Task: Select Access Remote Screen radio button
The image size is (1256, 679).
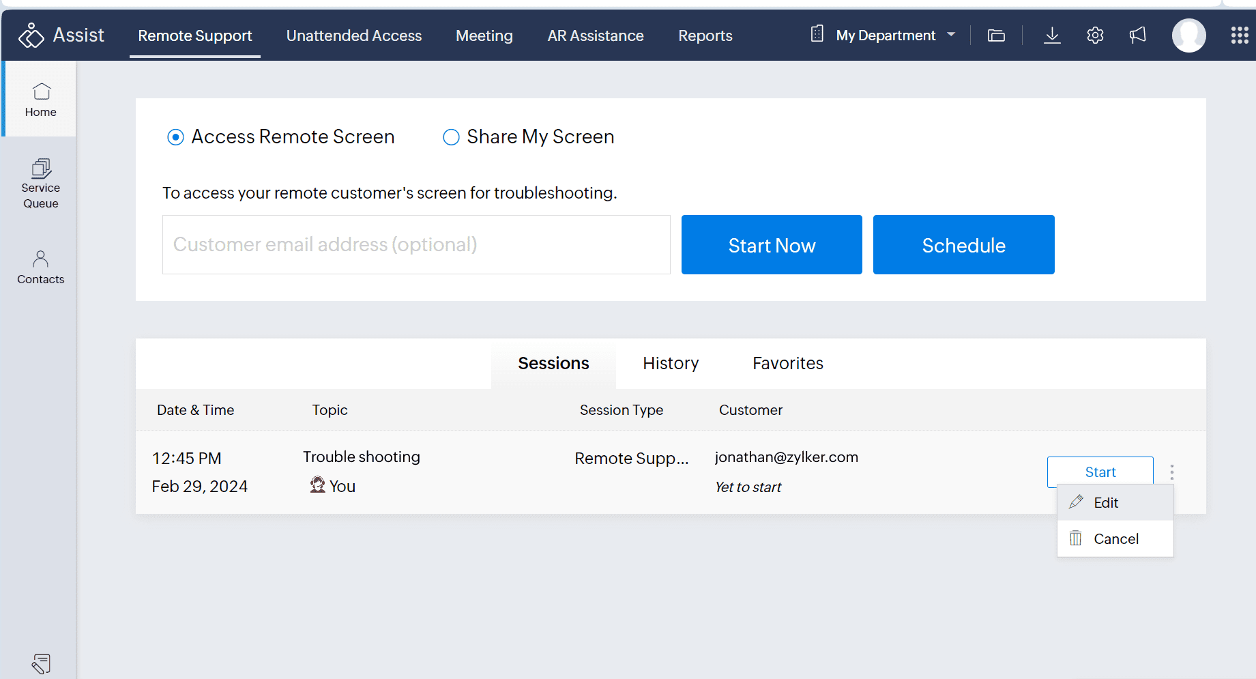Action: coord(175,137)
